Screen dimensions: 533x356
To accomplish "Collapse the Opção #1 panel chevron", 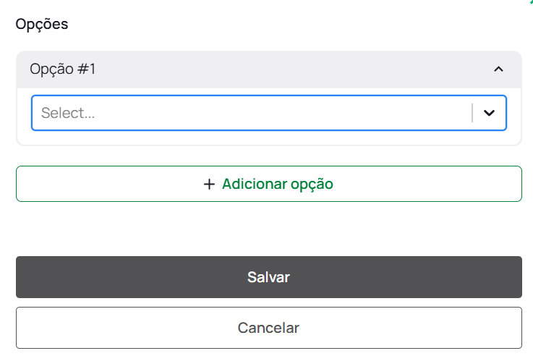I will click(x=498, y=69).
